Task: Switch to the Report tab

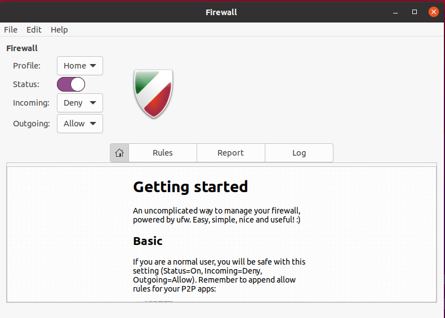Action: point(231,153)
